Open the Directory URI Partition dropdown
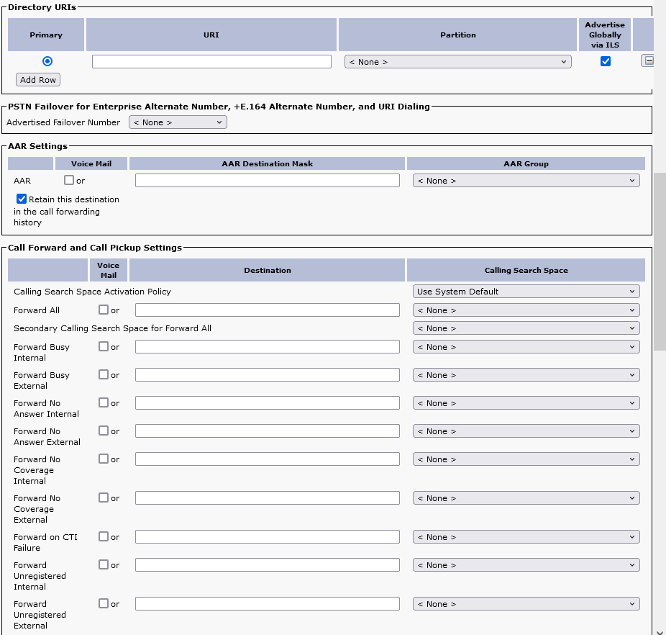666x635 pixels. pyautogui.click(x=457, y=62)
